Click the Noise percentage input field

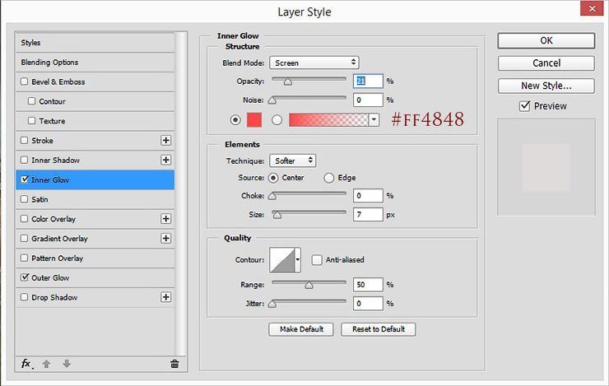coord(368,100)
